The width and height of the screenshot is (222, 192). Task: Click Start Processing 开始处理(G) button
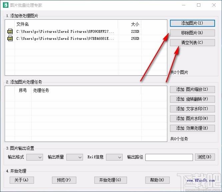pos(111,180)
